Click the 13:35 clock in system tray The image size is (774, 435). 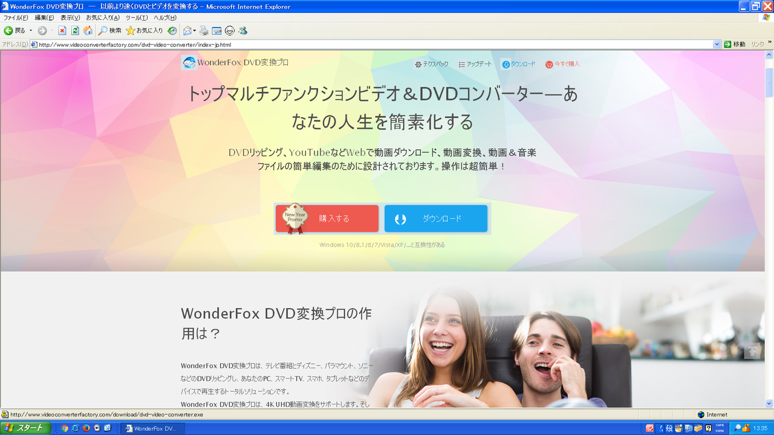(760, 428)
